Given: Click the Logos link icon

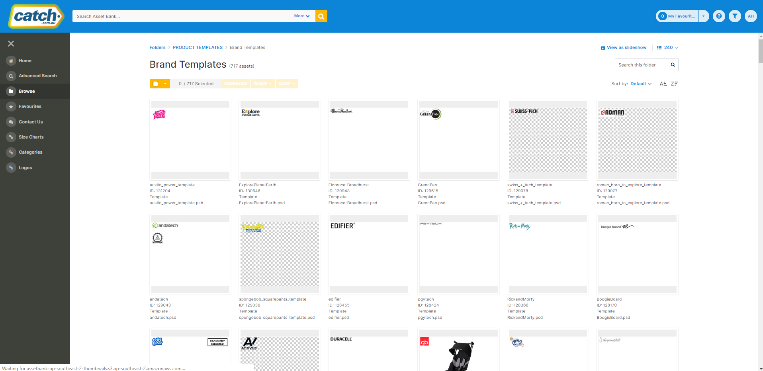Looking at the screenshot, I should (x=11, y=168).
